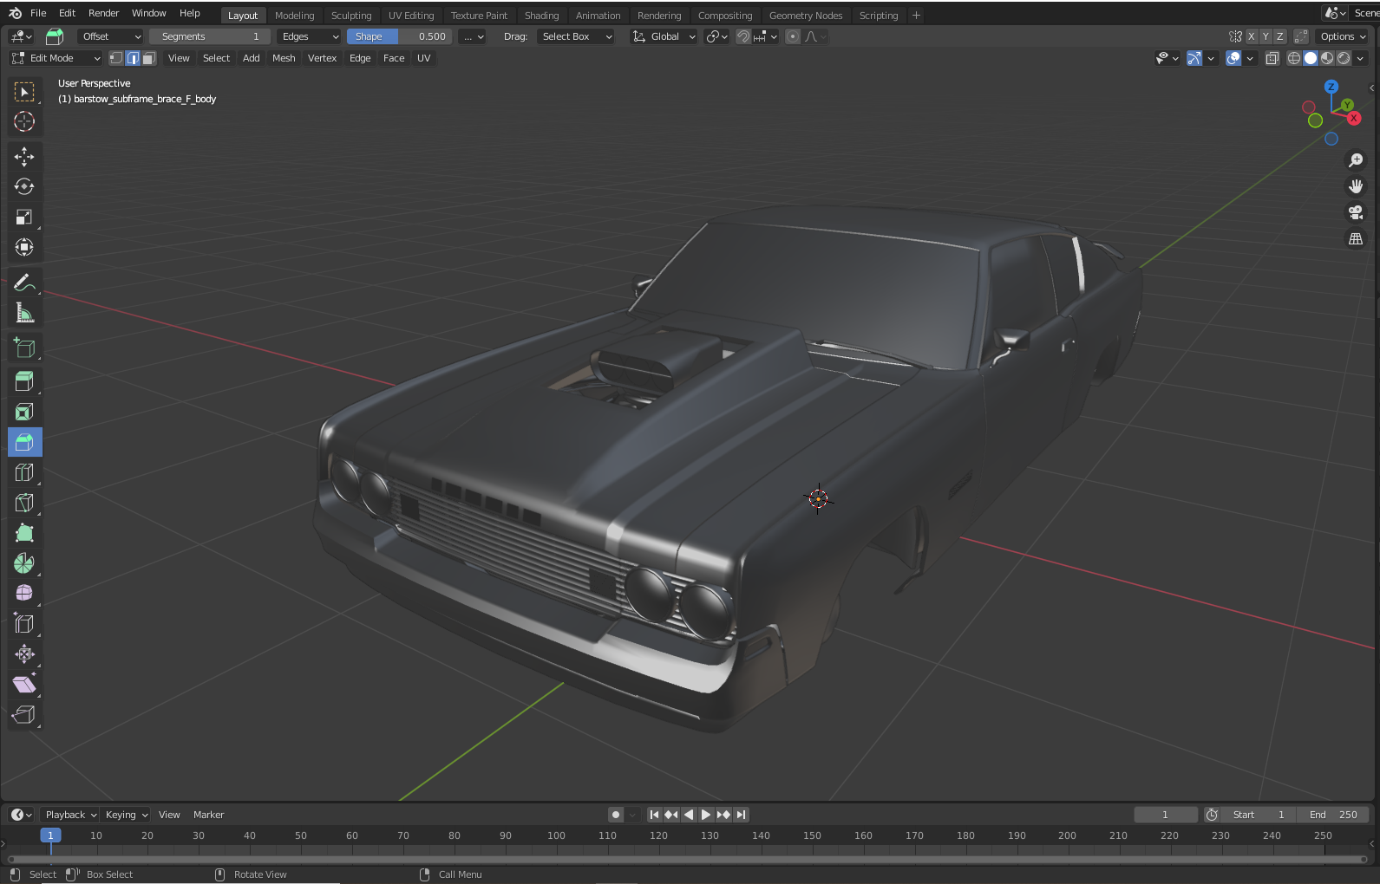
Task: Switch to wireframe viewport shading
Action: pos(1294,58)
